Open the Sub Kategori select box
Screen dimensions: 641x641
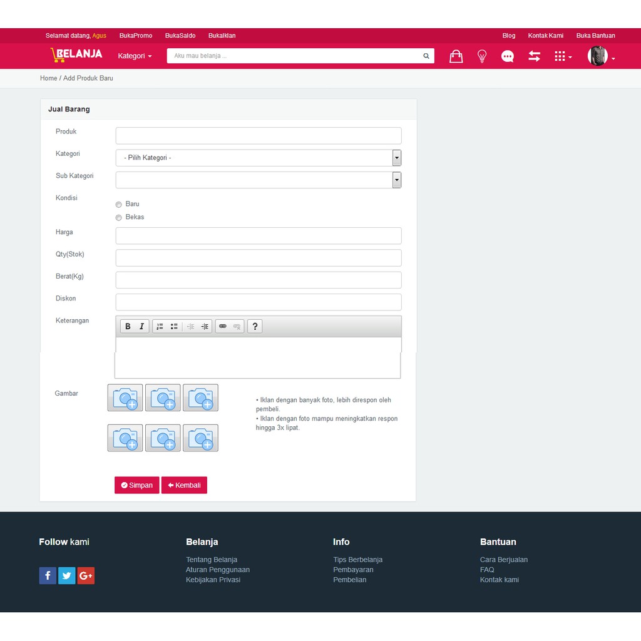click(259, 180)
